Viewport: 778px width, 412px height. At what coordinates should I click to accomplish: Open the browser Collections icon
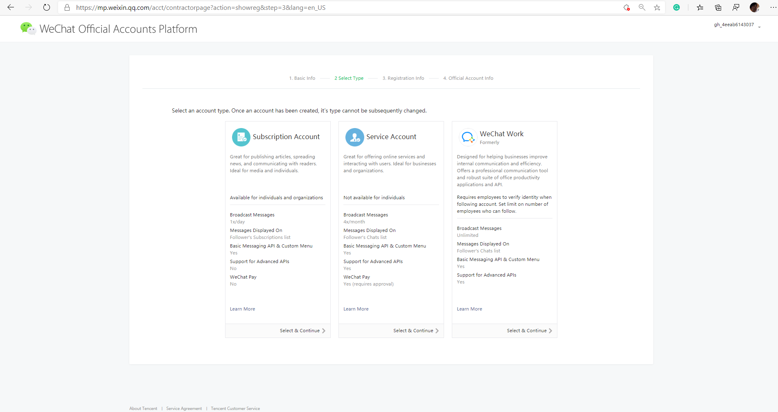point(718,7)
